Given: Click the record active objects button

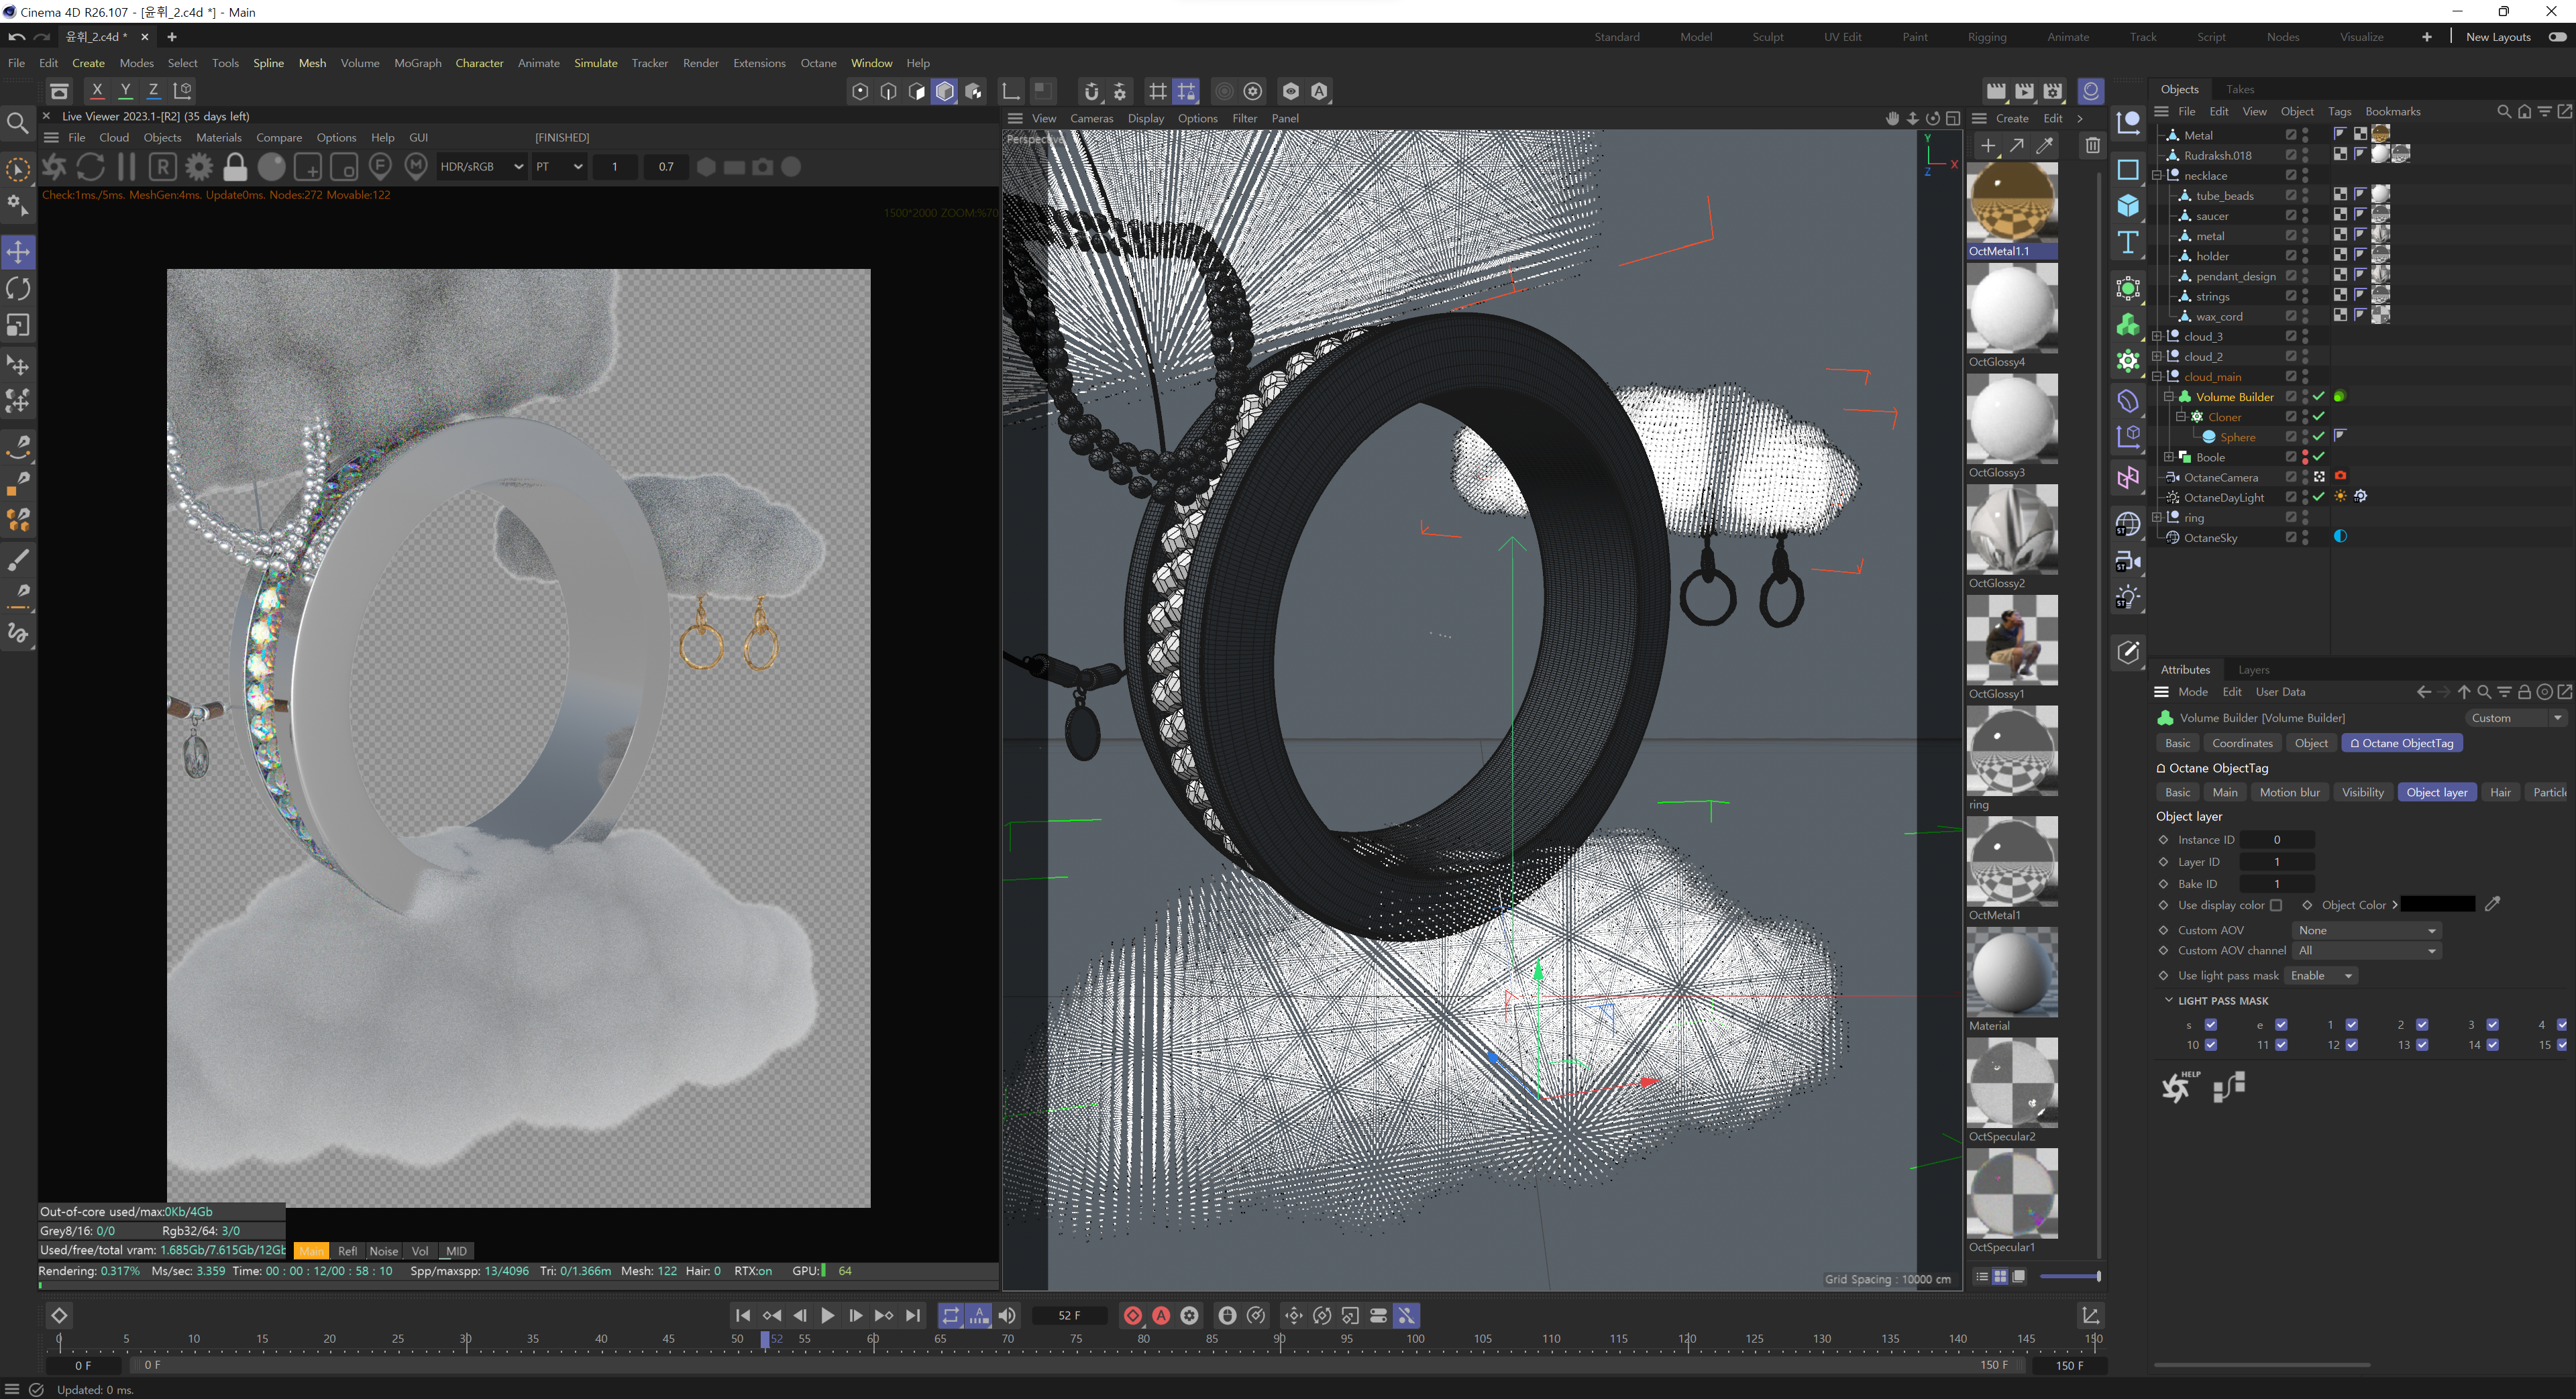Looking at the screenshot, I should click(x=1132, y=1316).
